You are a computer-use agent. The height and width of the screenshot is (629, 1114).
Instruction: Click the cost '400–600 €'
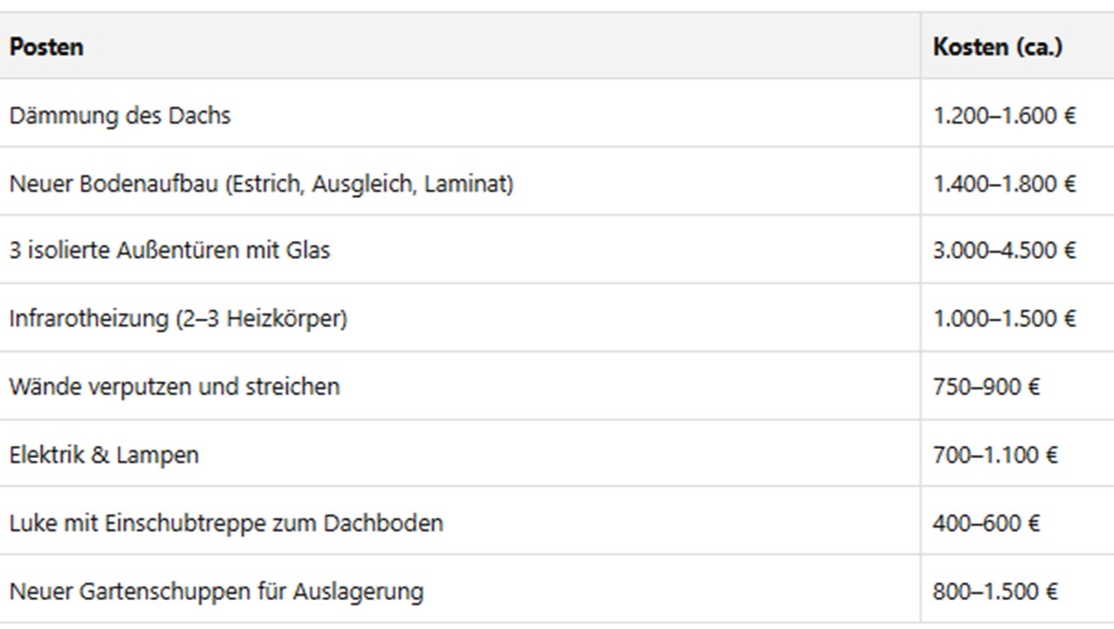(x=986, y=523)
